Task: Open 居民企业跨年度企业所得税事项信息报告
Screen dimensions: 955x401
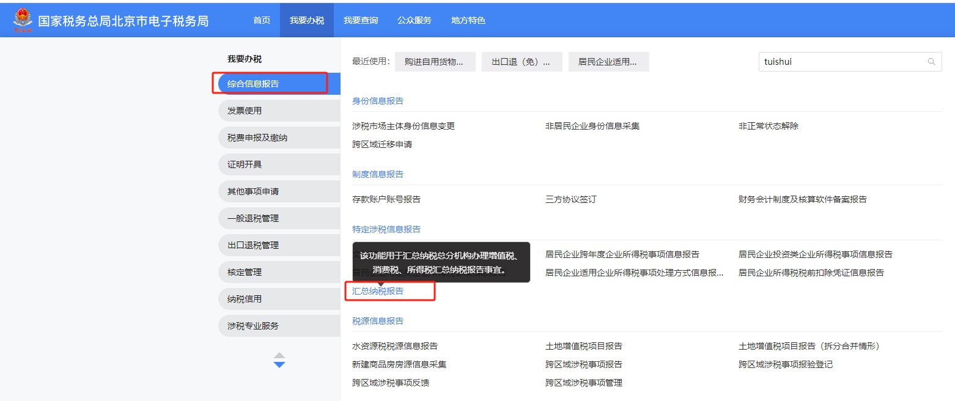Action: [622, 254]
